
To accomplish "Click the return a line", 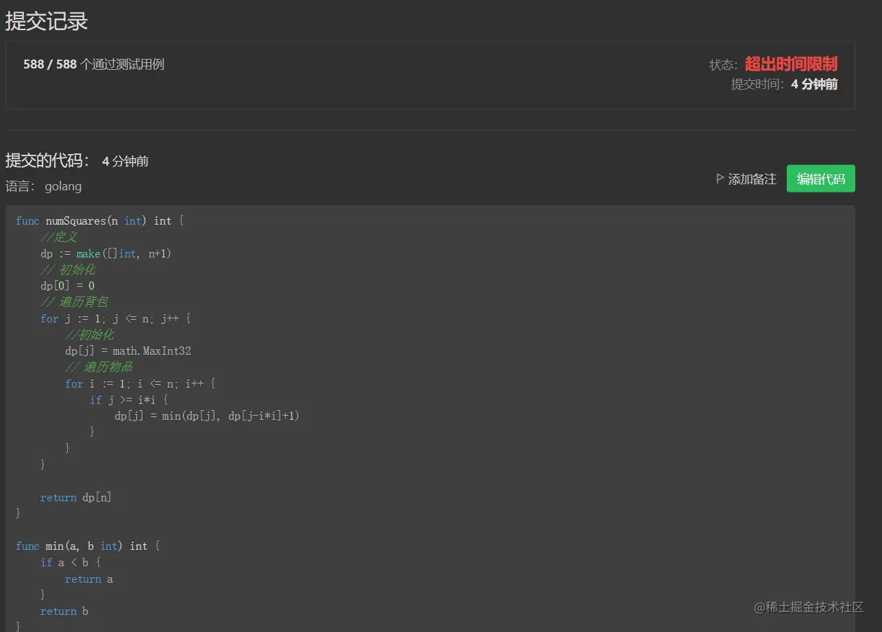I will coord(89,579).
